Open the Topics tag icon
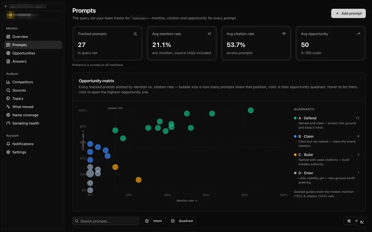The image size is (372, 232). (x=8, y=98)
